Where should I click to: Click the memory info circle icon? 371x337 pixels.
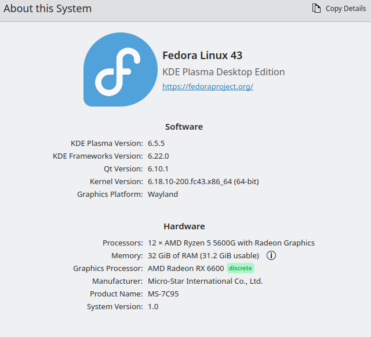(x=271, y=255)
